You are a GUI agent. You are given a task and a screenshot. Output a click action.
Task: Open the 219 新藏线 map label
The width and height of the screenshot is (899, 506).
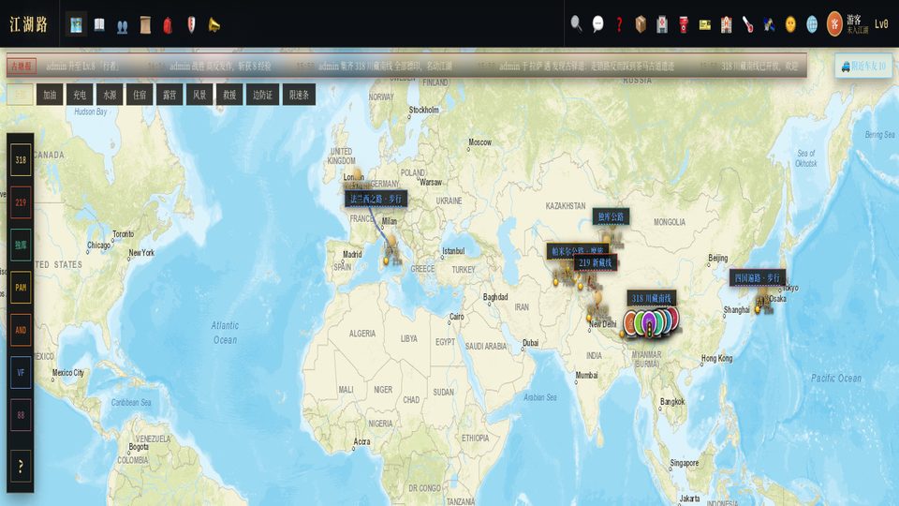click(596, 262)
